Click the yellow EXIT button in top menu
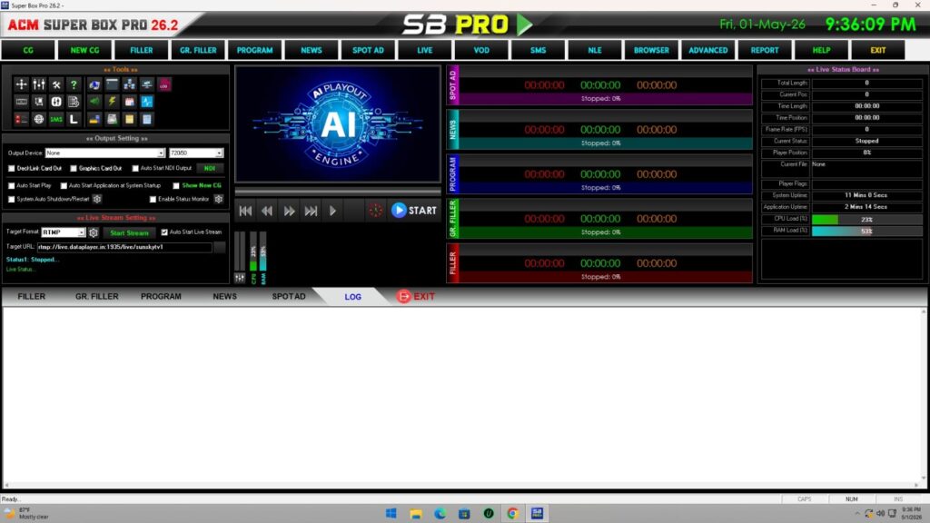The width and height of the screenshot is (930, 523). click(x=878, y=51)
